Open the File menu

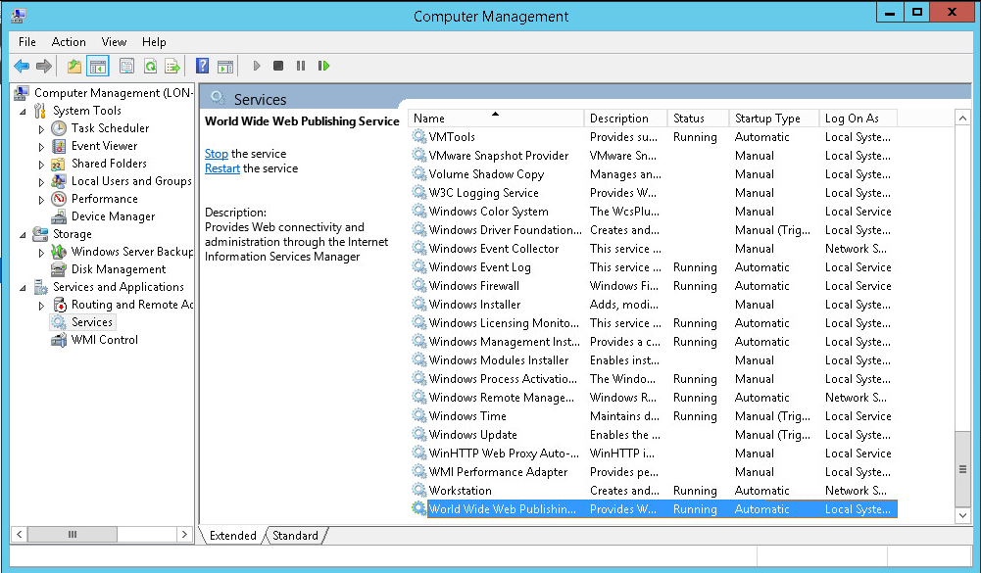tap(26, 42)
